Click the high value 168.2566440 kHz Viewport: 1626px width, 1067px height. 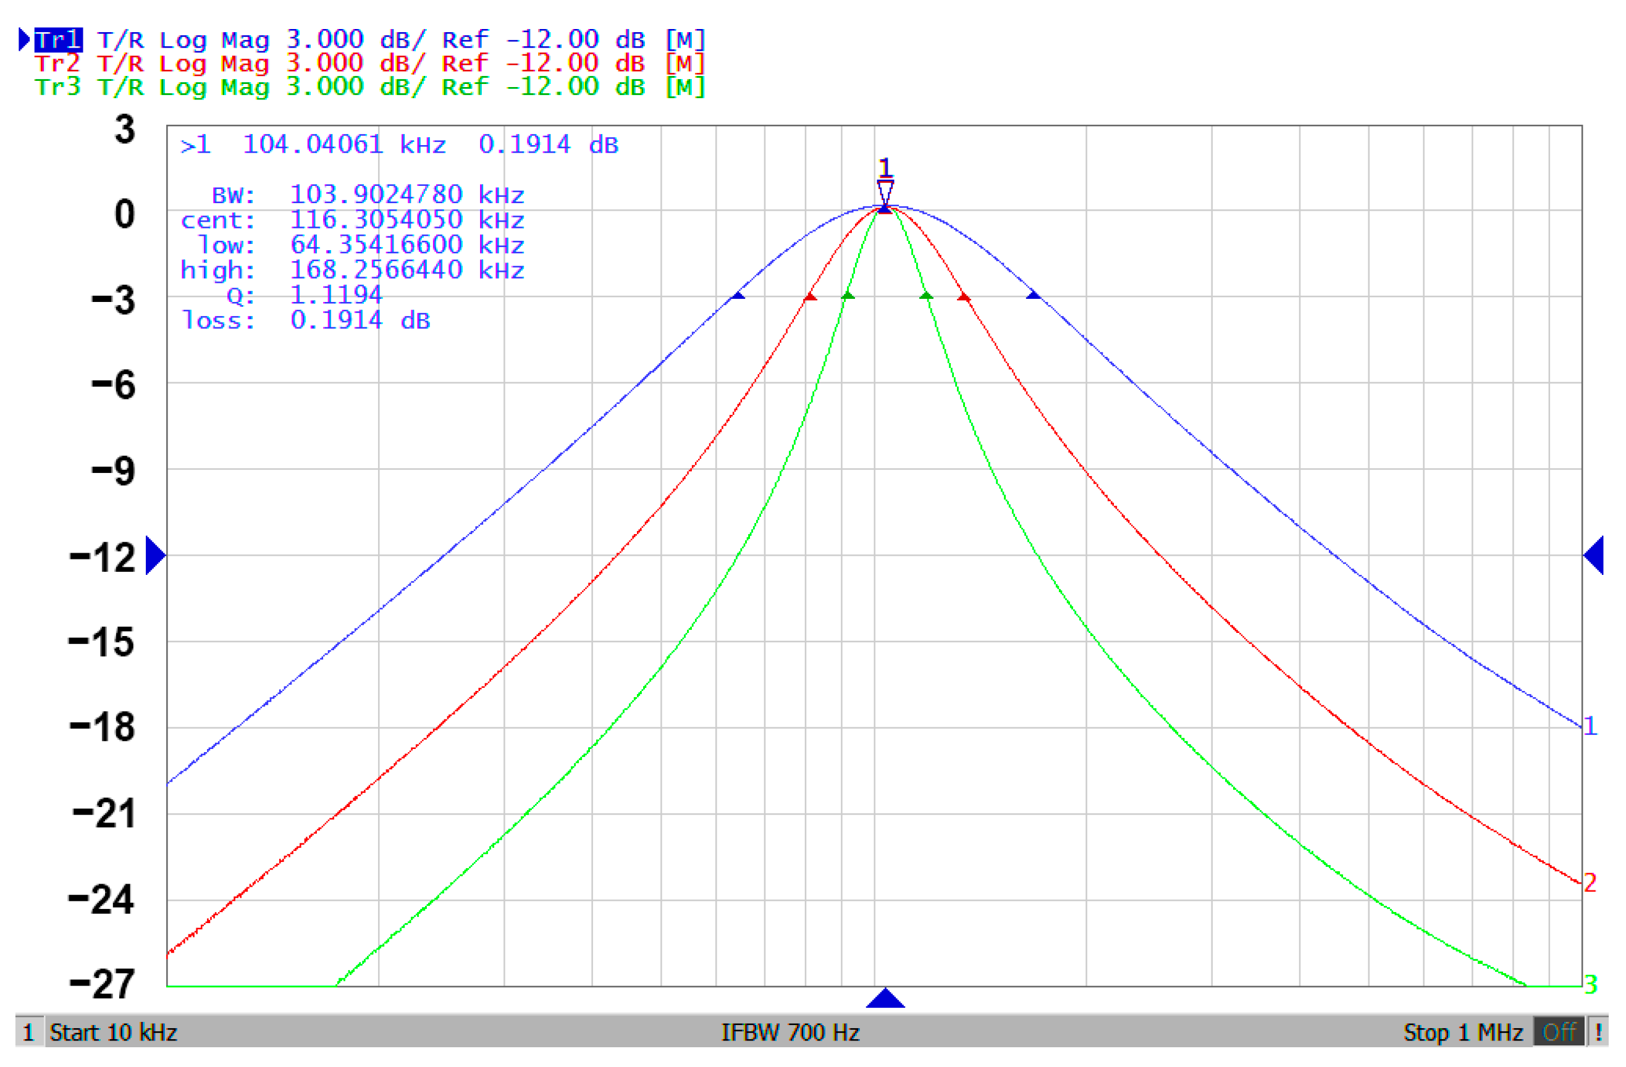407,270
